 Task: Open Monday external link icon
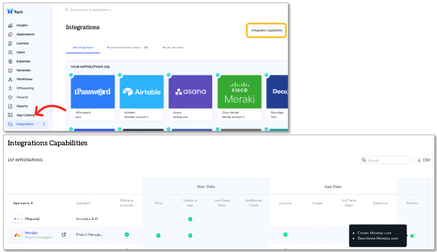pos(64,235)
